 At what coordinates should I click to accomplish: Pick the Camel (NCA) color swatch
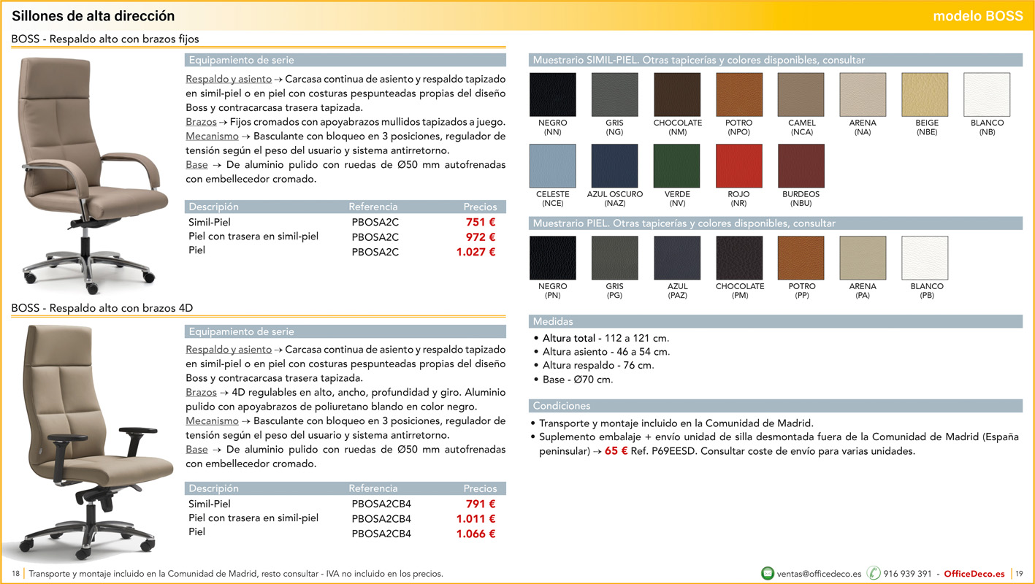(801, 95)
